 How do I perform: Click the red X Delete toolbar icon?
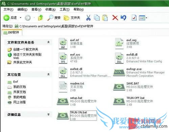[115, 18]
